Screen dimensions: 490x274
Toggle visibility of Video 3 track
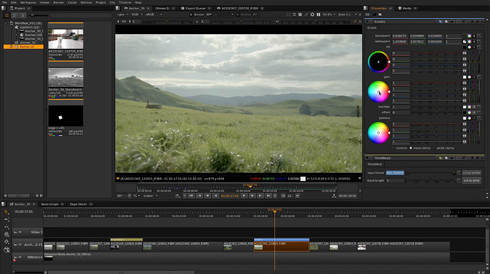pyautogui.click(x=20, y=232)
